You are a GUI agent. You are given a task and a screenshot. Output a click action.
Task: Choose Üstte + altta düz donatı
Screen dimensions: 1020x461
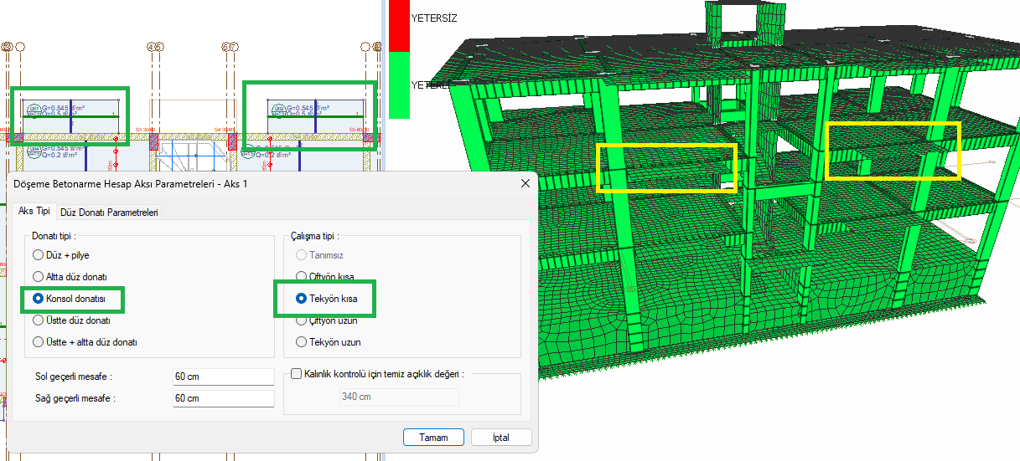(x=38, y=341)
